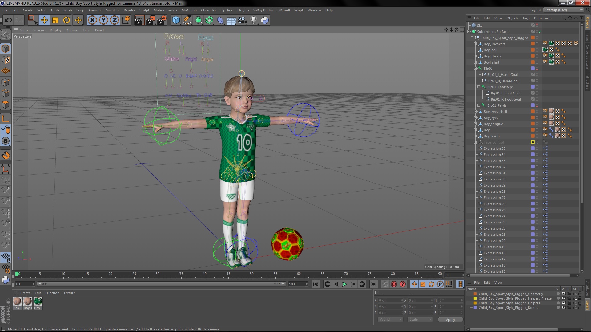Expand Boy_shorts in object tree
Screen dimensions: 591x332
tap(476, 56)
